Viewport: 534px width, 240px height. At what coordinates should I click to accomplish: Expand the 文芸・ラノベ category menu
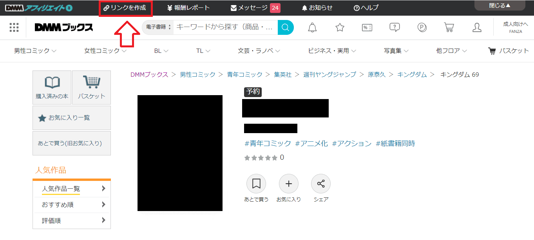click(259, 51)
